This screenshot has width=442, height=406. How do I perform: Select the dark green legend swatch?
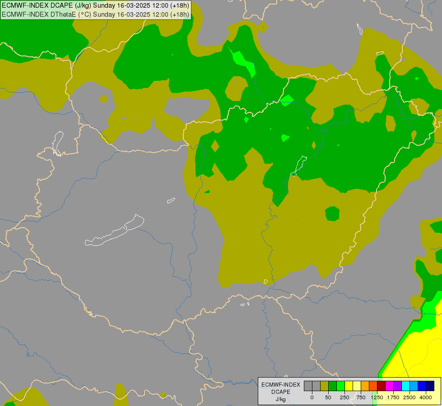(333, 386)
